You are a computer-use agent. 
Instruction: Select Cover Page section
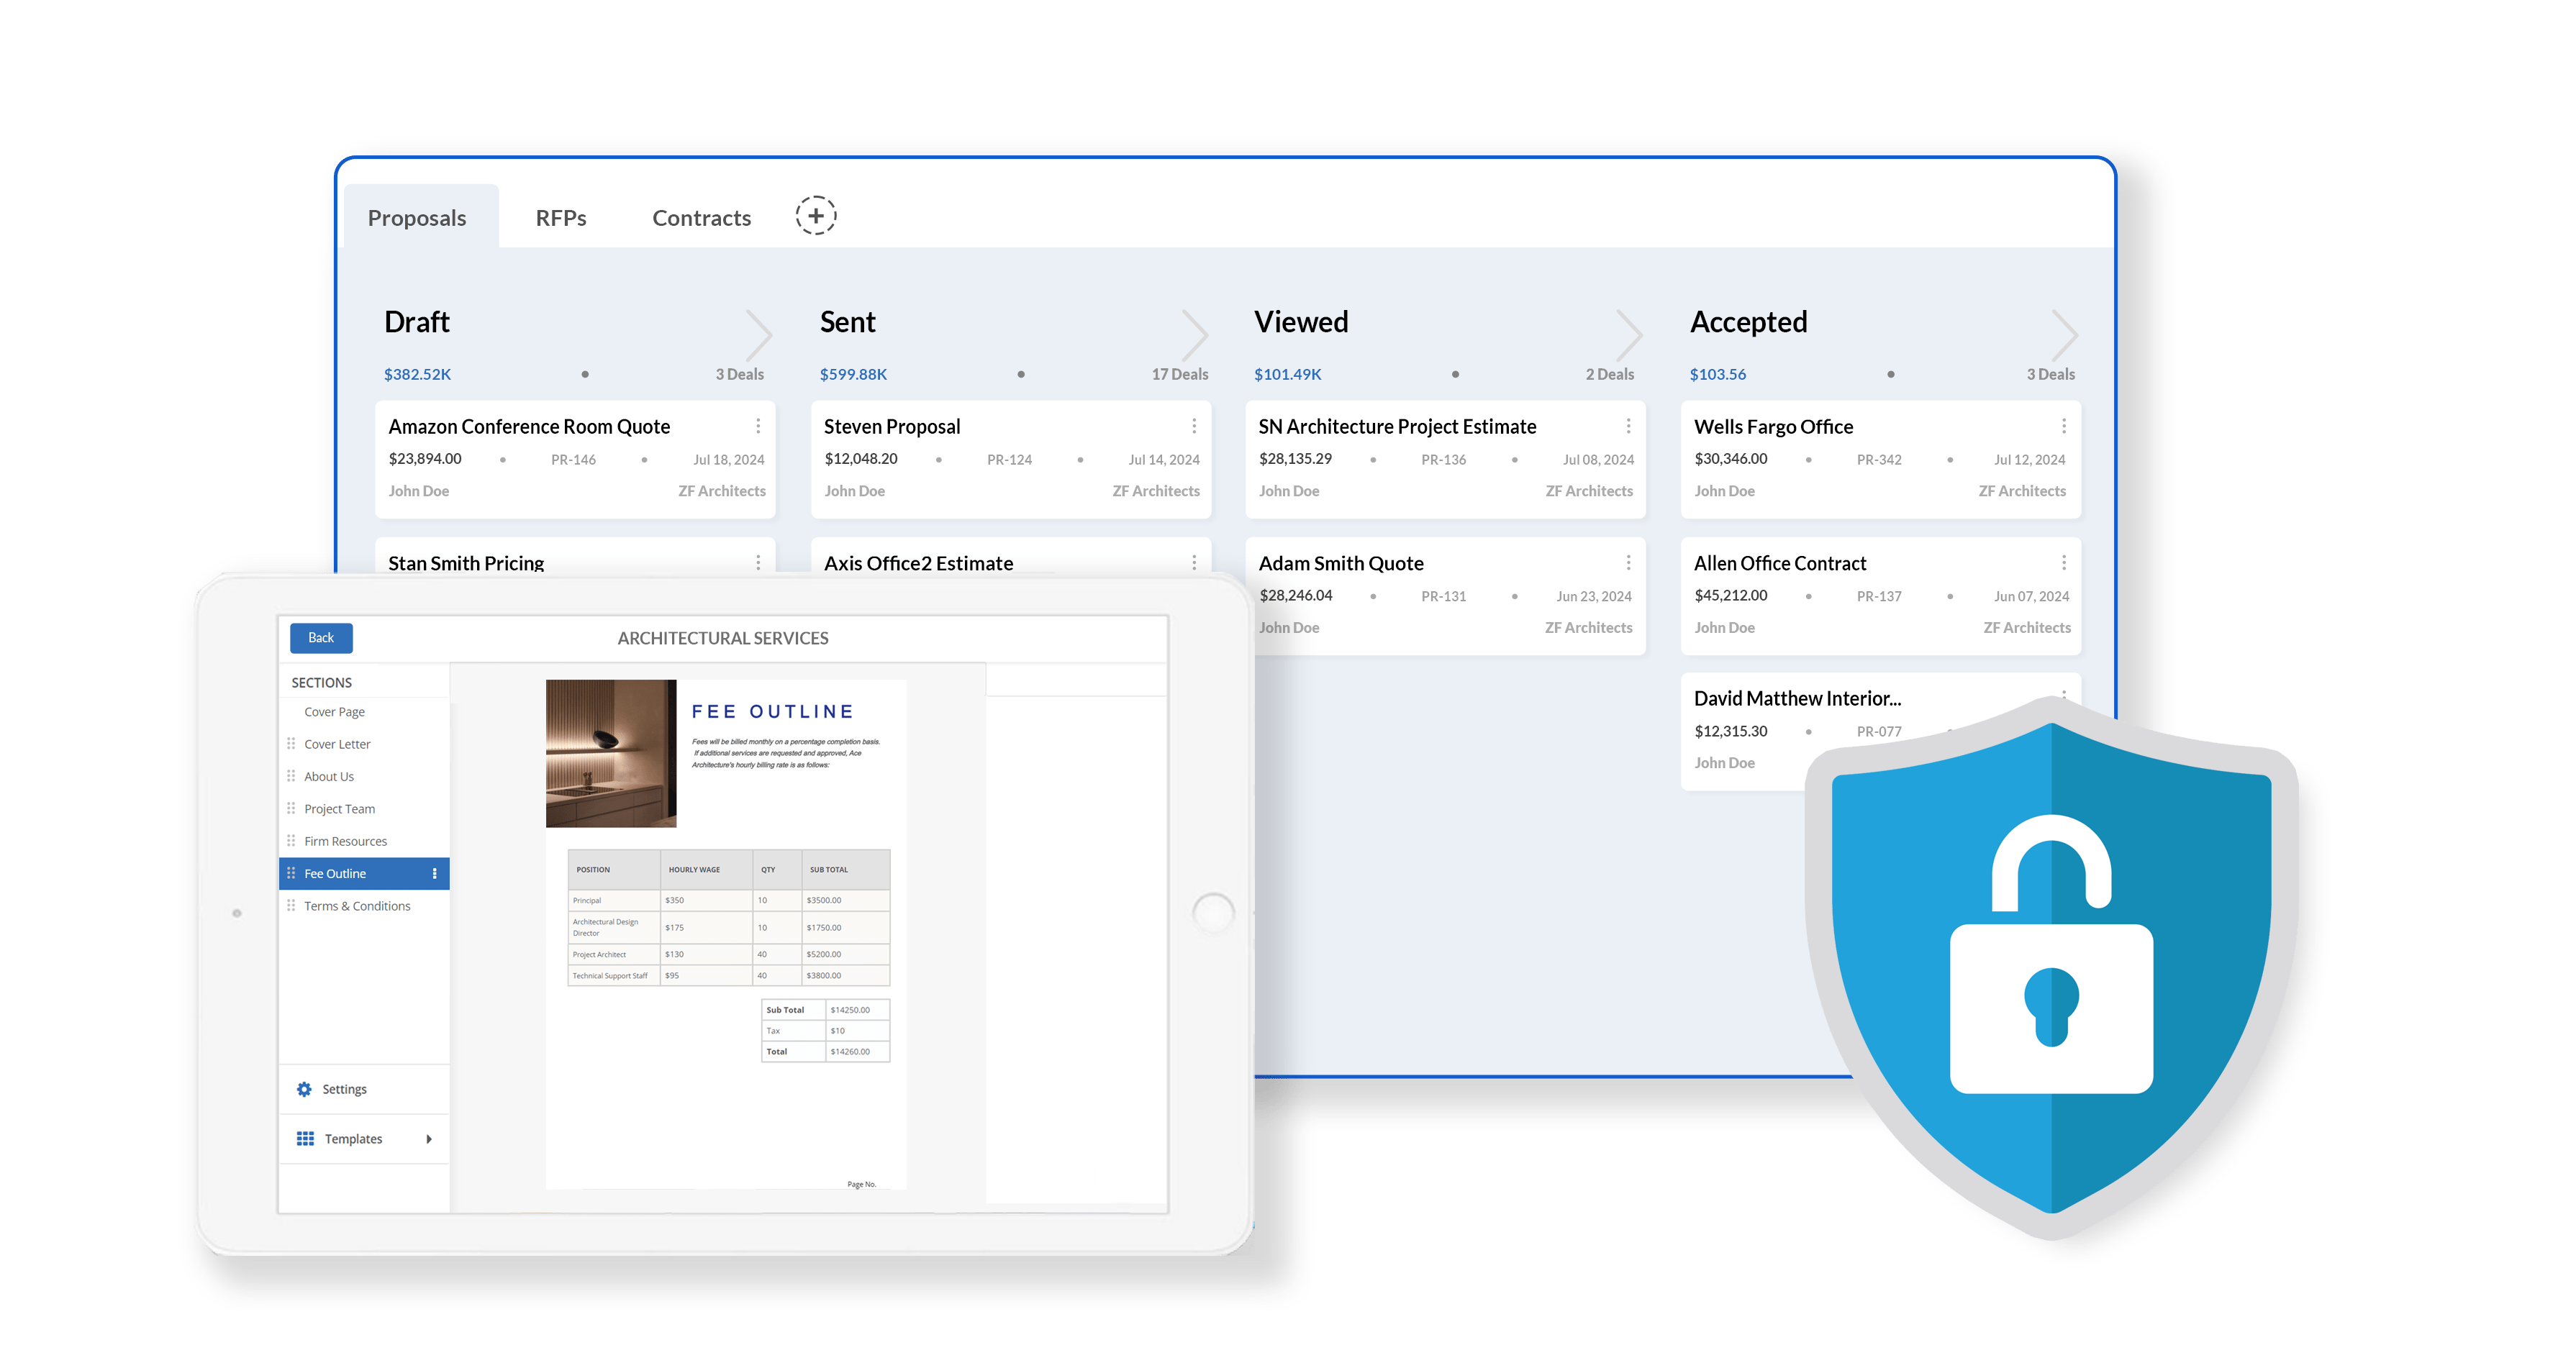point(335,712)
